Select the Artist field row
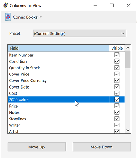The height and width of the screenshot is (159, 137). (66, 131)
